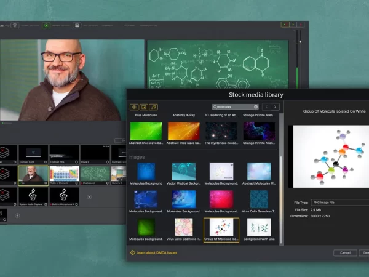
Task: Click the chalkboard live preview in Wirecast
Action: [x=218, y=64]
